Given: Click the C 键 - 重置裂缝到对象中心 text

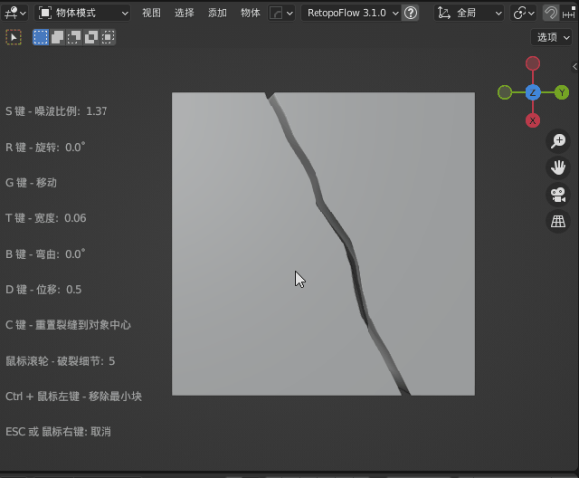Looking at the screenshot, I should (68, 325).
